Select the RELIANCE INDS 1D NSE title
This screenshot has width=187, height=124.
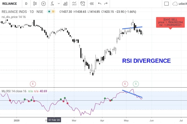(x=22, y=12)
